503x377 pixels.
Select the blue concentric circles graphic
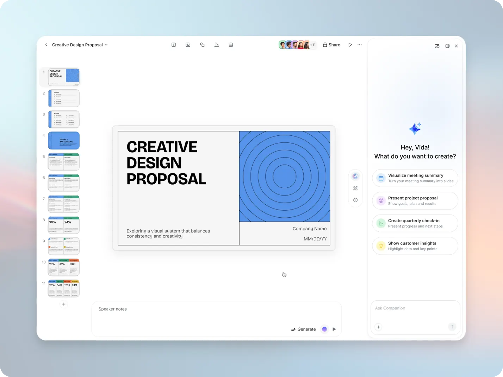click(285, 177)
